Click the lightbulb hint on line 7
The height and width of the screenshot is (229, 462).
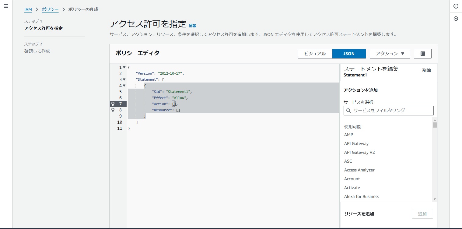click(113, 104)
